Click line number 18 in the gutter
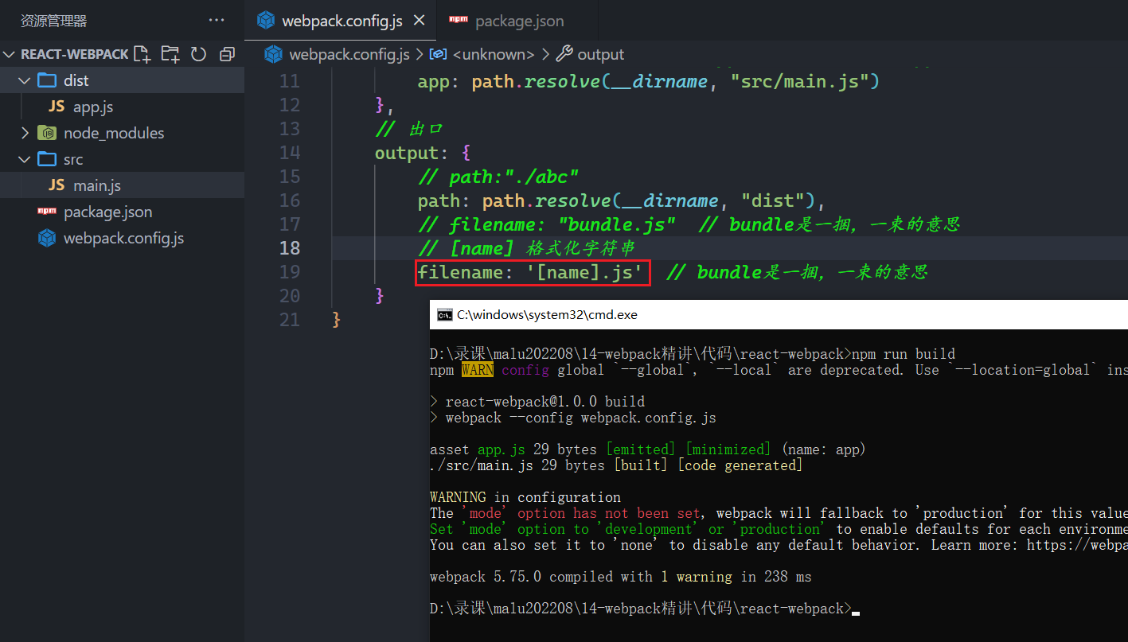1128x642 pixels. click(290, 248)
